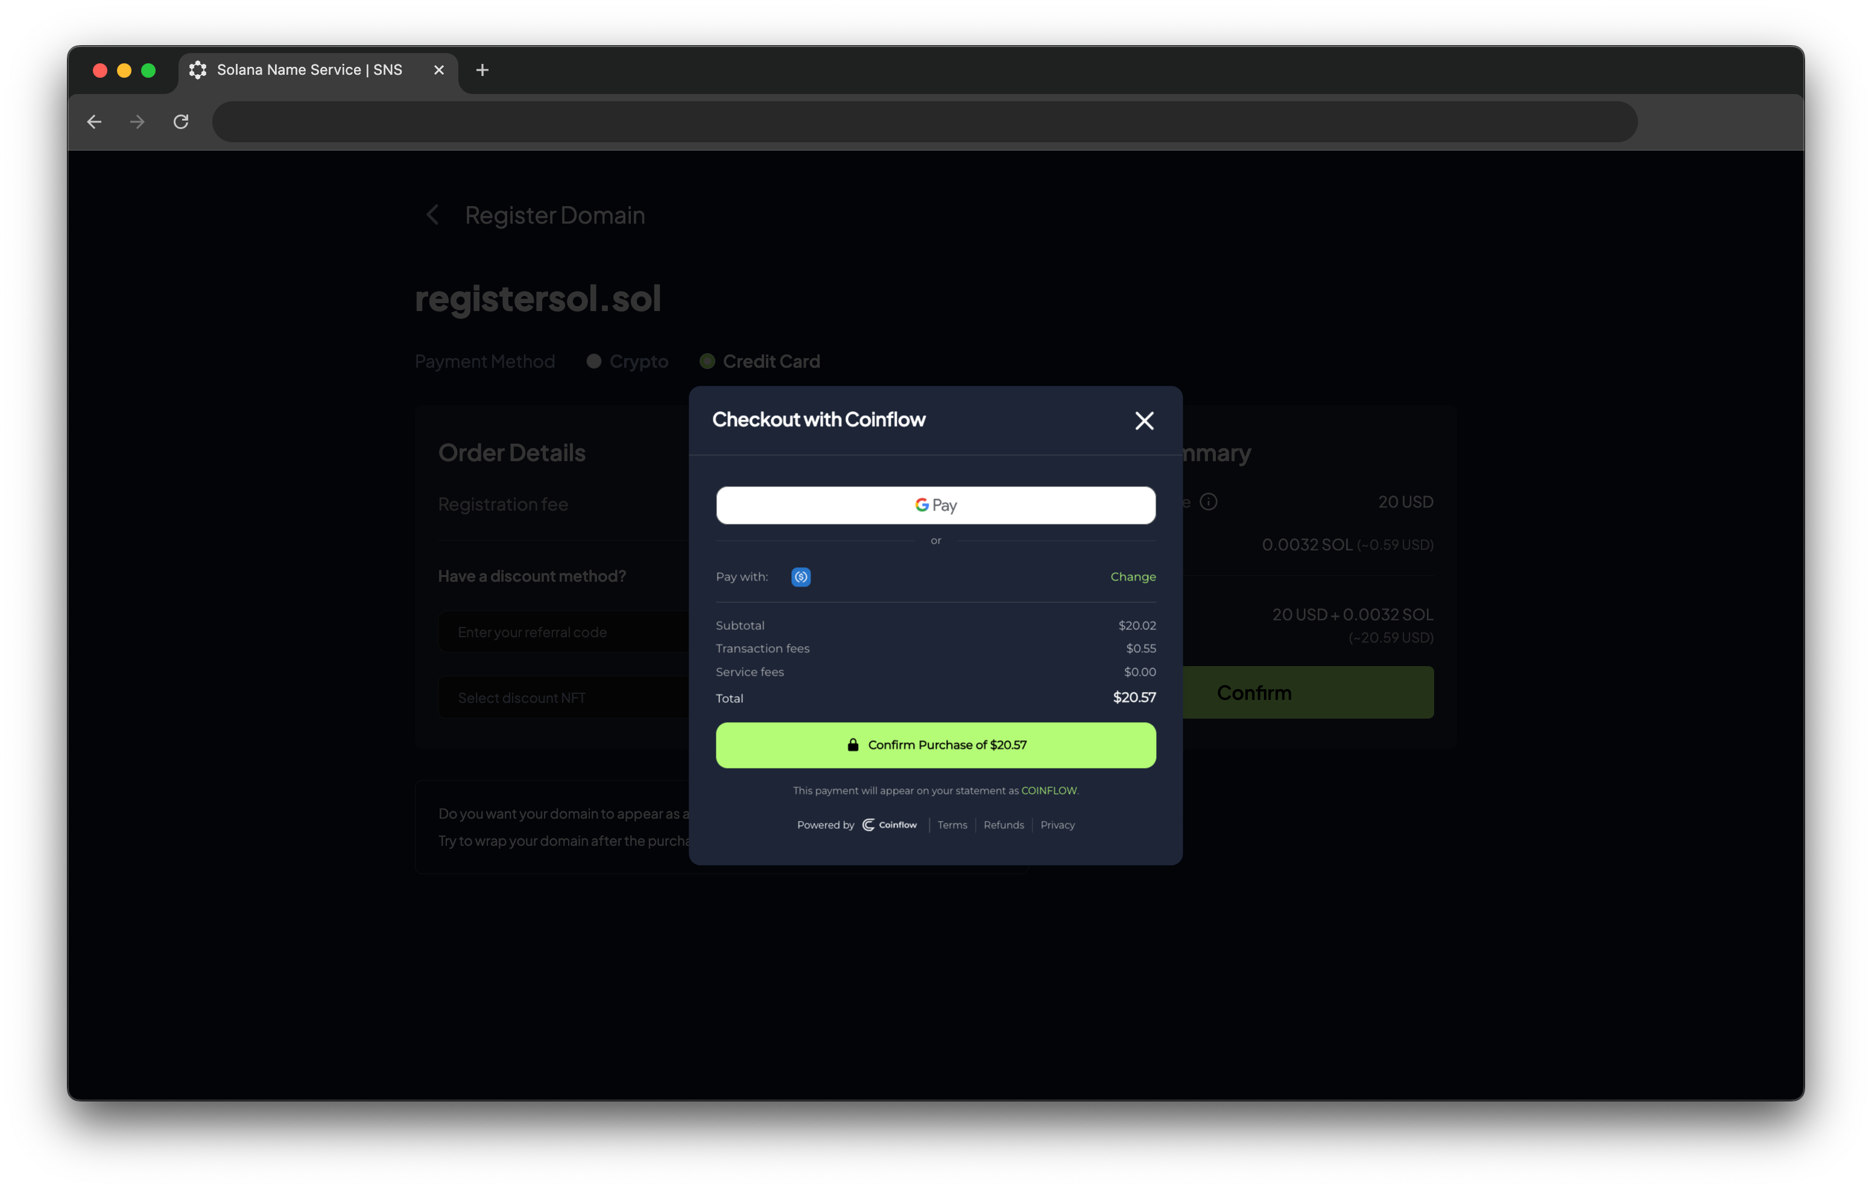This screenshot has width=1872, height=1190.
Task: Select the Crypto payment method
Action: click(x=594, y=362)
